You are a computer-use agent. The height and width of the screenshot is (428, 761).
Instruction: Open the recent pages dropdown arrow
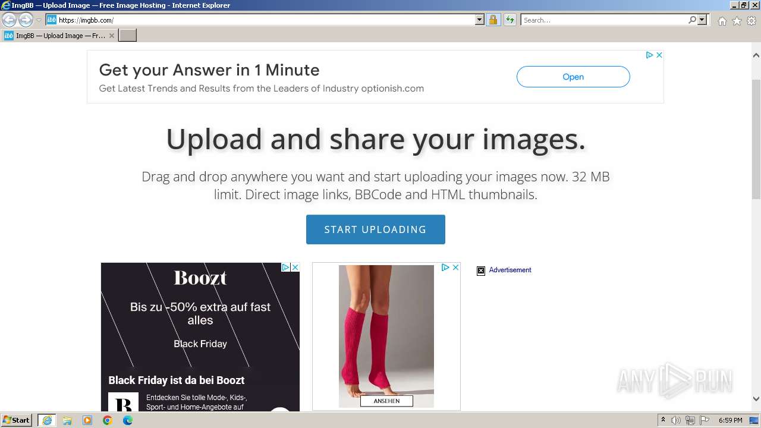39,20
